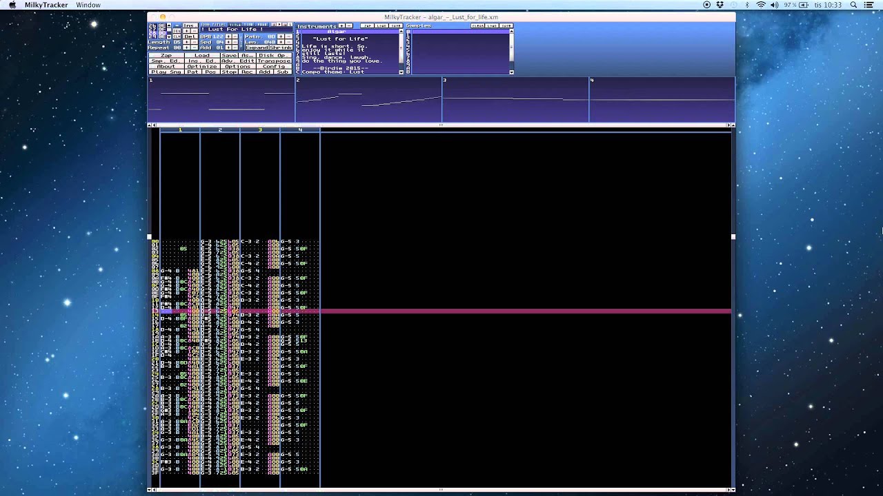This screenshot has width=883, height=496.
Task: Open the Dropbox menu bar icon
Action: coord(720,5)
